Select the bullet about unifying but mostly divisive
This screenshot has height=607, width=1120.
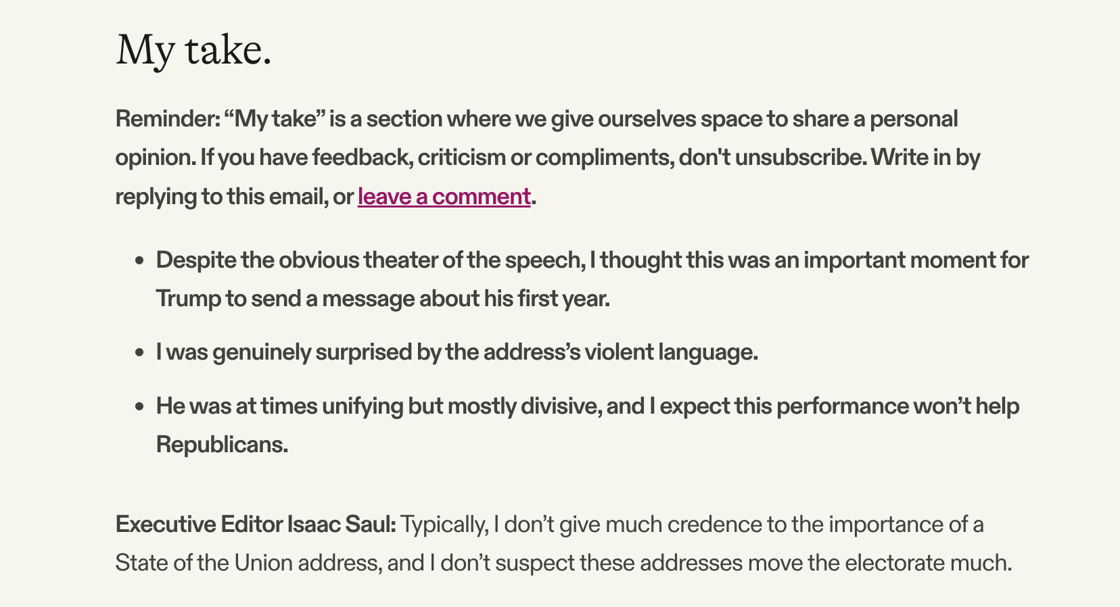[588, 425]
